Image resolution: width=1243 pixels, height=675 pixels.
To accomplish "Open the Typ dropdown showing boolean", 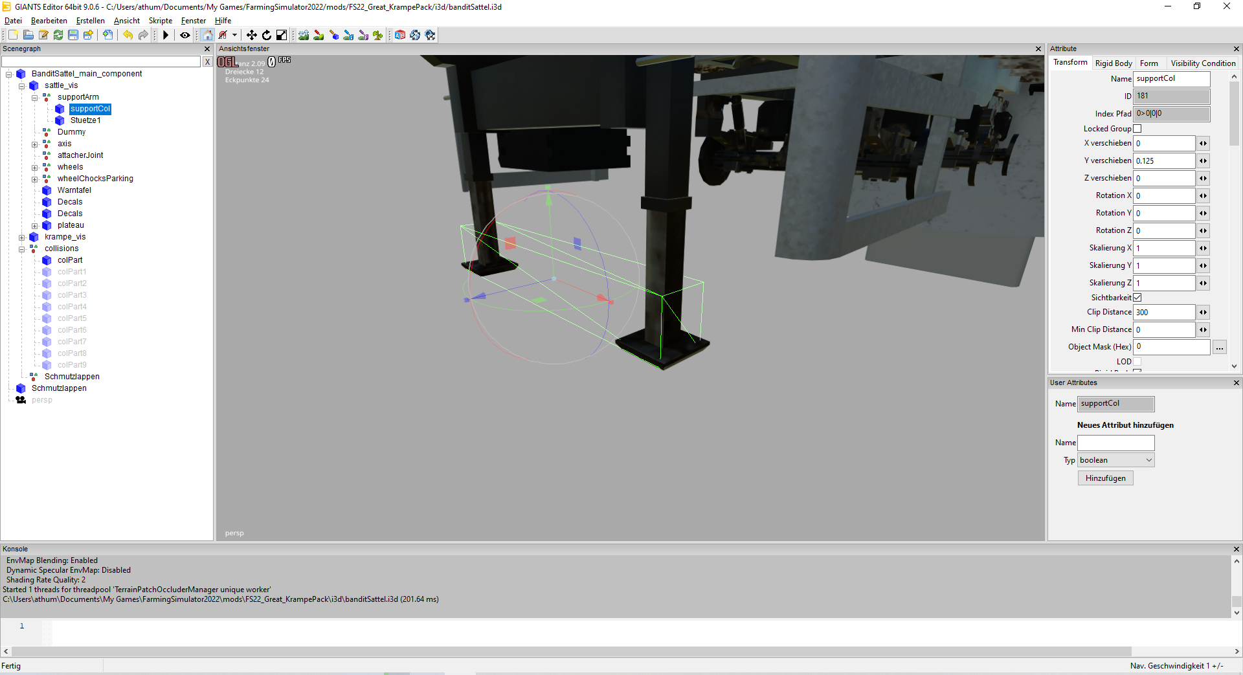I will 1115,460.
